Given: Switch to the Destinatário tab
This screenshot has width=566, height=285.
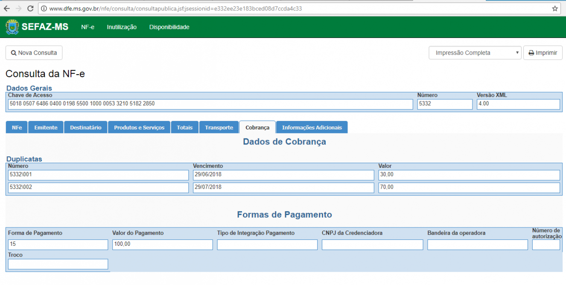Looking at the screenshot, I should (x=86, y=127).
